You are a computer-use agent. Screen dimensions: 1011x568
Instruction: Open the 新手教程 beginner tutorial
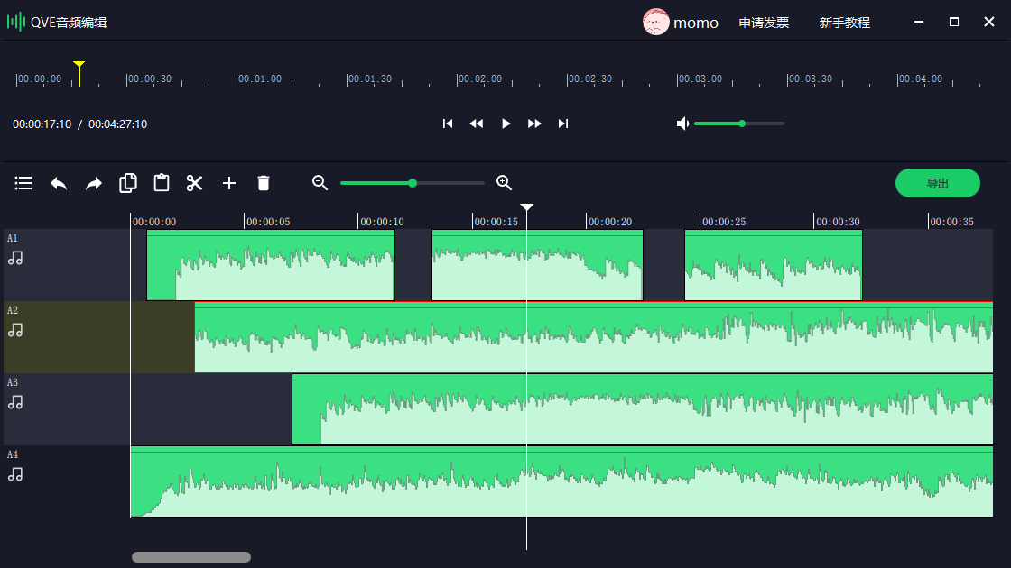point(844,23)
